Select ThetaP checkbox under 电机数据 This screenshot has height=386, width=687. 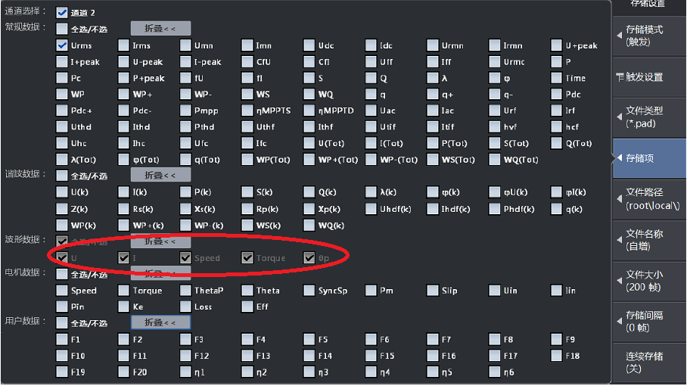185,291
